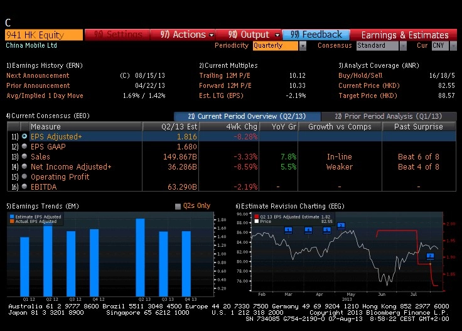Image resolution: width=462 pixels, height=331 pixels.
Task: Open the Periodicity Quarterly dropdown arrow
Action: (x=303, y=46)
